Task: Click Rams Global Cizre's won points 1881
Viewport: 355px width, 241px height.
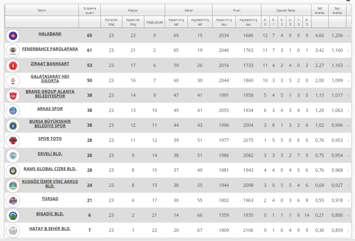Action: click(224, 170)
